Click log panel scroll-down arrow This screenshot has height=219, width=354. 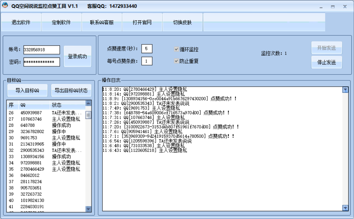345,208
